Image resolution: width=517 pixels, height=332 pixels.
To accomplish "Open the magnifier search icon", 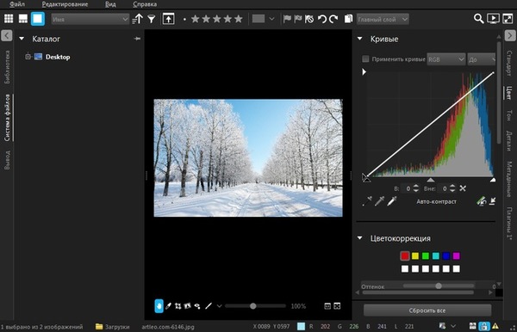I will 478,19.
